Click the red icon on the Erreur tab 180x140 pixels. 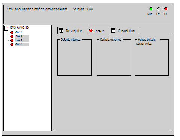coord(91,30)
